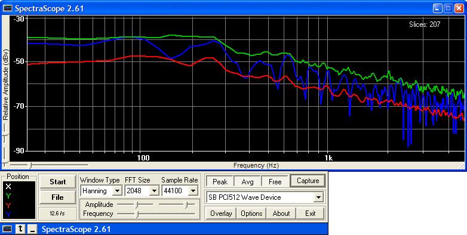Click the white X position marker
This screenshot has height=235, width=467.
pos(8,187)
